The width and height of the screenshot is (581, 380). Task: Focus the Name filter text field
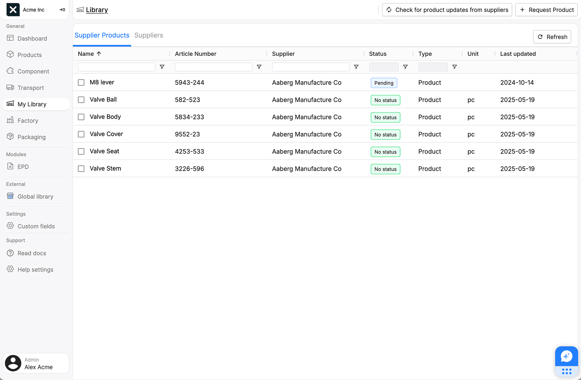click(116, 67)
